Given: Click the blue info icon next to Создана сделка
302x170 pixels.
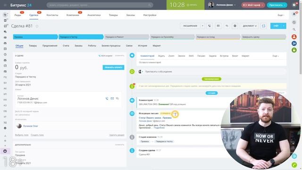Looking at the screenshot, I should point(132,150).
